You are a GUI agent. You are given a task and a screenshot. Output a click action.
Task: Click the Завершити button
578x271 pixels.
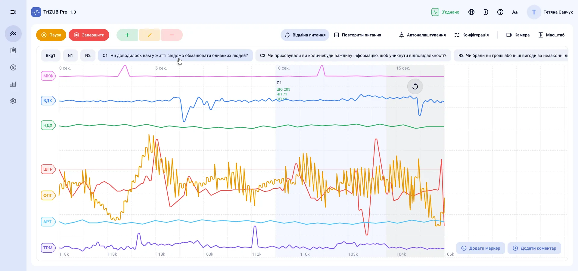[89, 35]
